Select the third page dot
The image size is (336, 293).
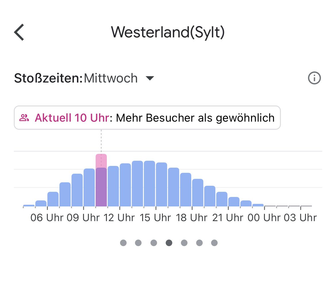pos(154,243)
